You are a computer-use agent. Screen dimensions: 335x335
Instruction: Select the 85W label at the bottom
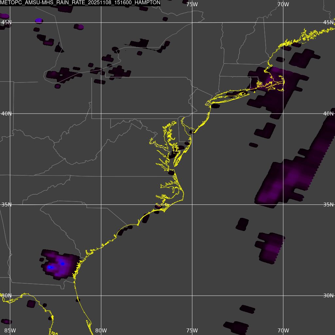coord(10,330)
